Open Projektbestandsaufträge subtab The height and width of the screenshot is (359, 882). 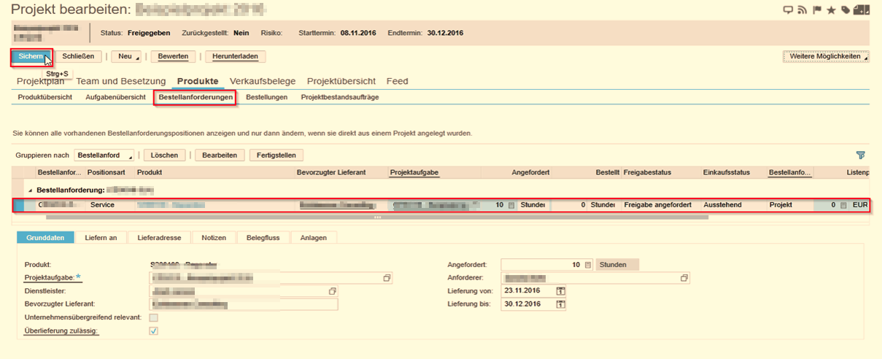pos(339,97)
